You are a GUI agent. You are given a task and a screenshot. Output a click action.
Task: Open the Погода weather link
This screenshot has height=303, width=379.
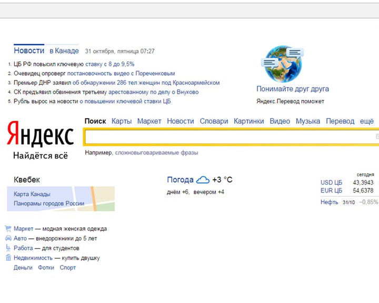click(x=180, y=180)
